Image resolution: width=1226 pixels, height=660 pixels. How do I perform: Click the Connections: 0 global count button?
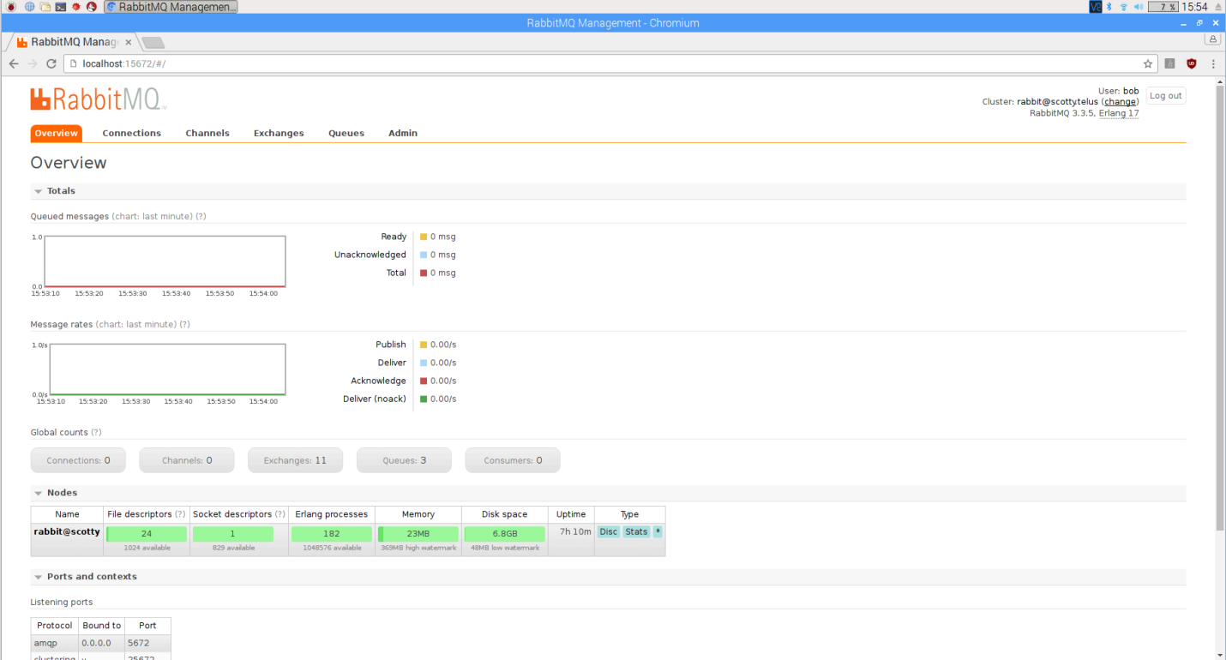coord(78,460)
